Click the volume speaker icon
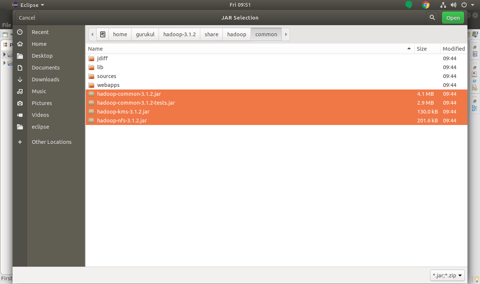 click(x=453, y=5)
